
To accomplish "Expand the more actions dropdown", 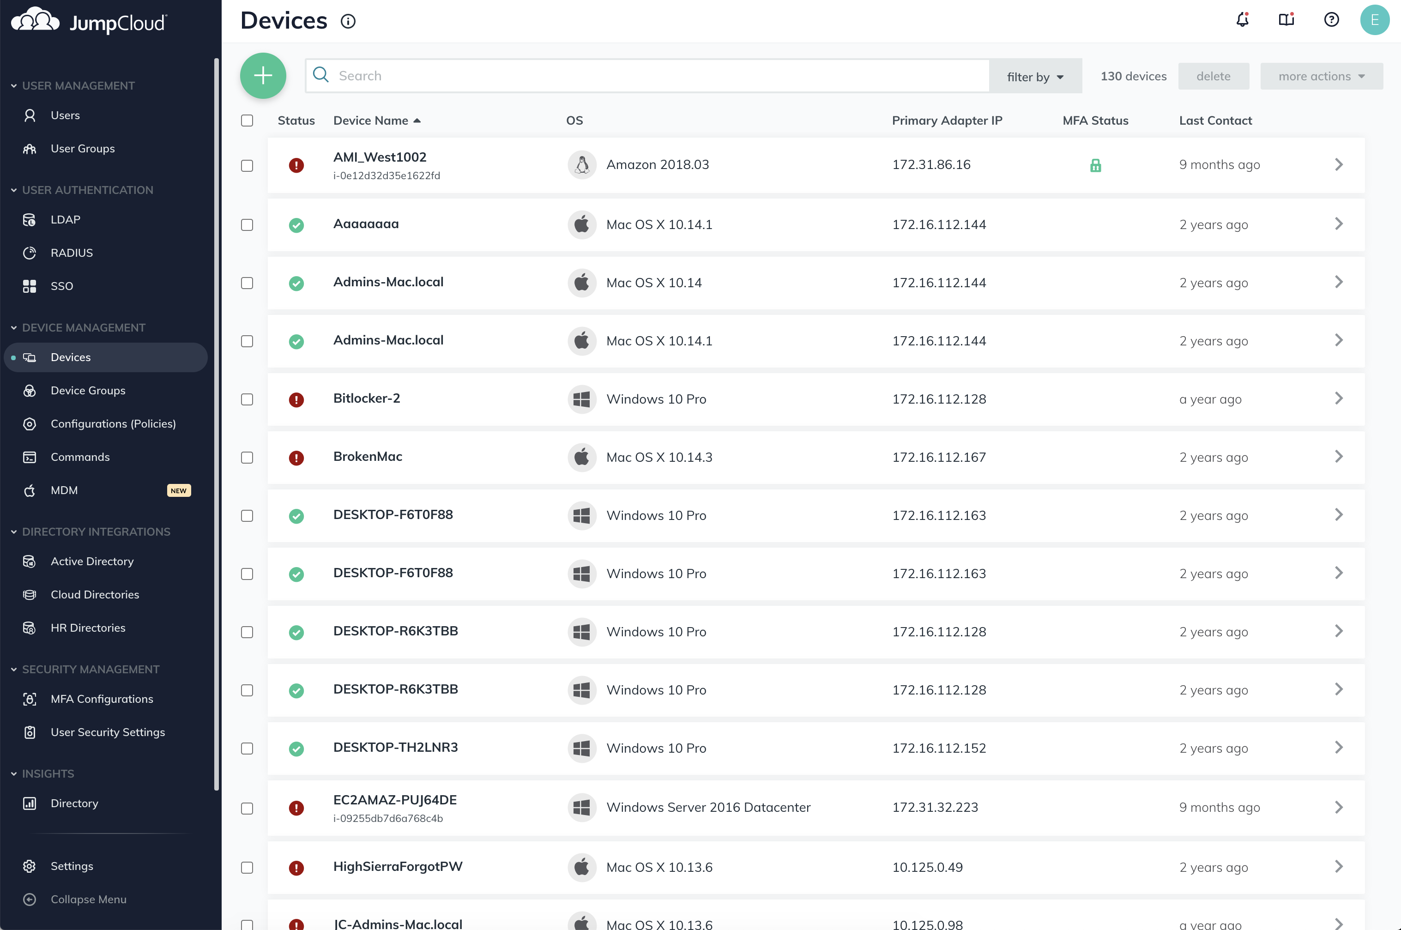I will pos(1321,77).
